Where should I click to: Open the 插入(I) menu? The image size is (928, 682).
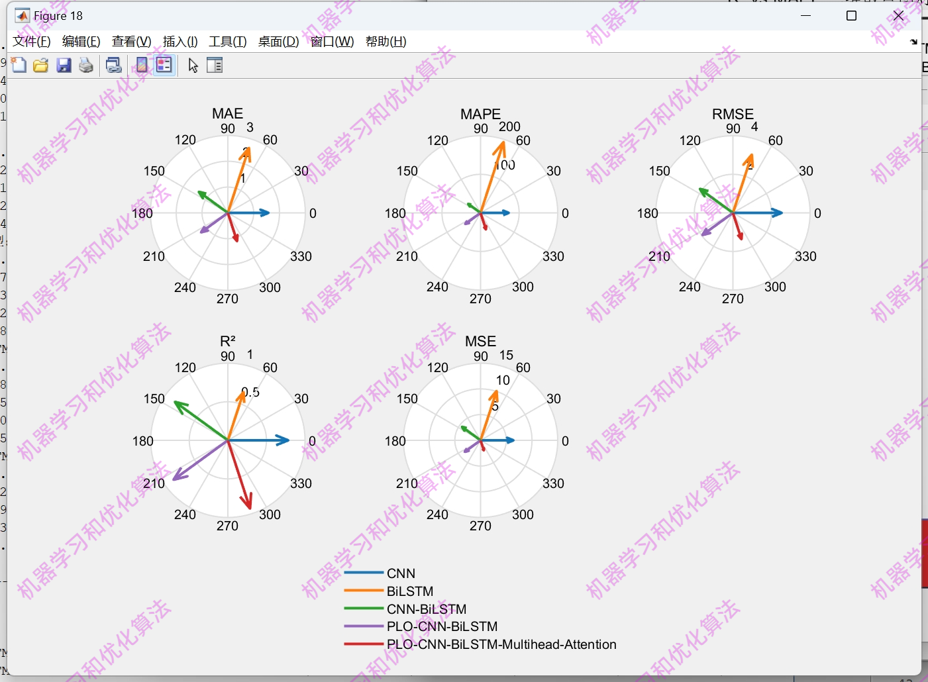(x=180, y=42)
